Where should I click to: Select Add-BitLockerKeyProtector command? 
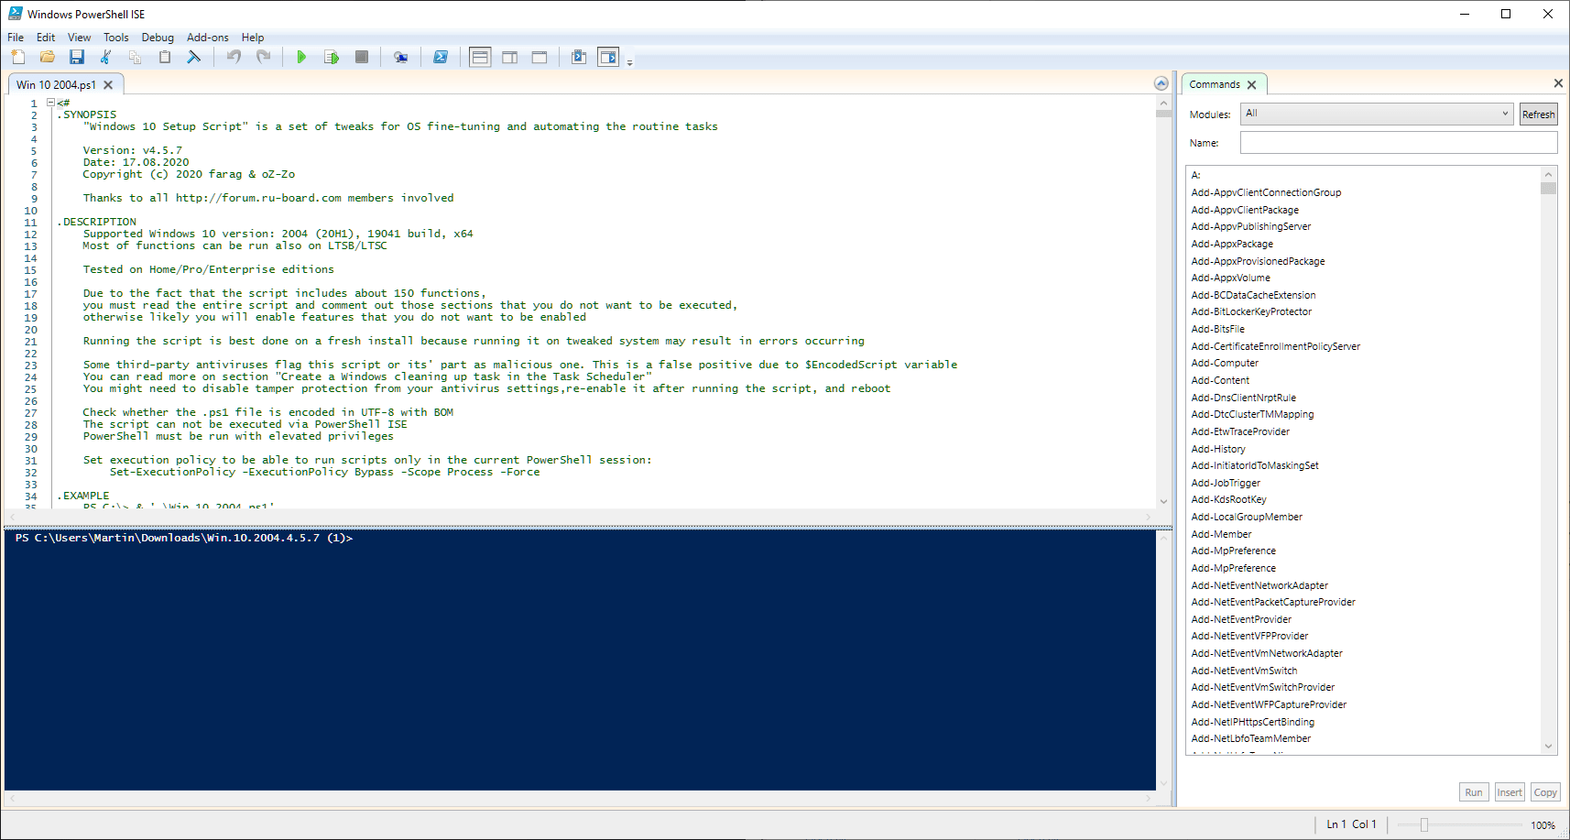pos(1251,311)
